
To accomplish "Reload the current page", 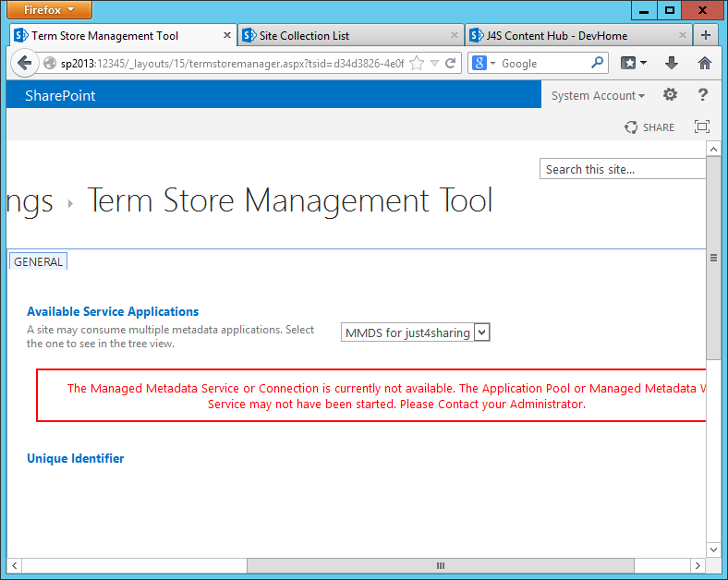I will (x=450, y=63).
